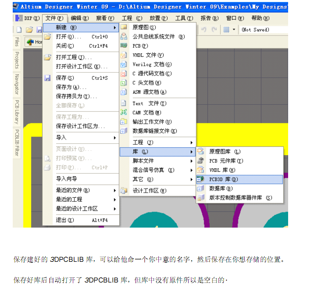Click the VHDL 文件 (V) icon
312x300 pixels.
point(124,55)
